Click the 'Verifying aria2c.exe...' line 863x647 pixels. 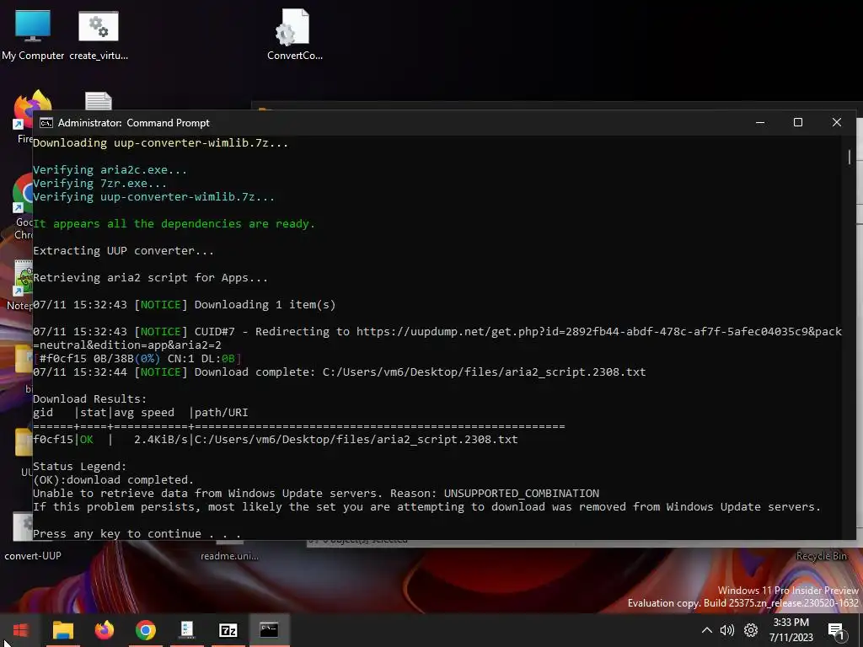pyautogui.click(x=110, y=169)
